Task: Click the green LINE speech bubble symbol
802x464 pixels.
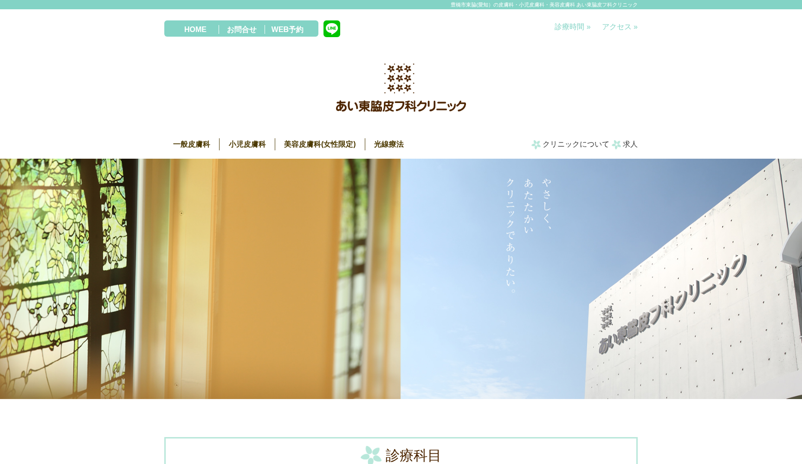Action: 331,28
